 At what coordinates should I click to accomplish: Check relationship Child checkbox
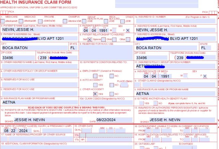(x=114, y=39)
